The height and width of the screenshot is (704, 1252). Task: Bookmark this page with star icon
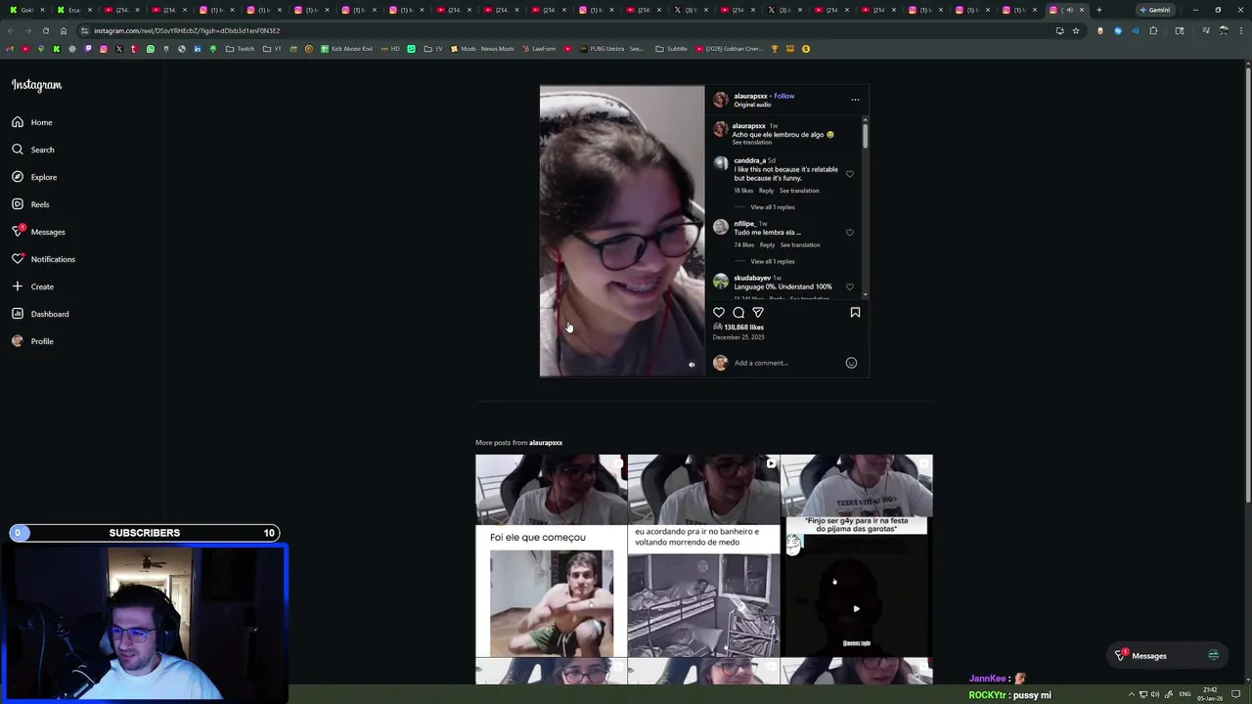[1076, 30]
